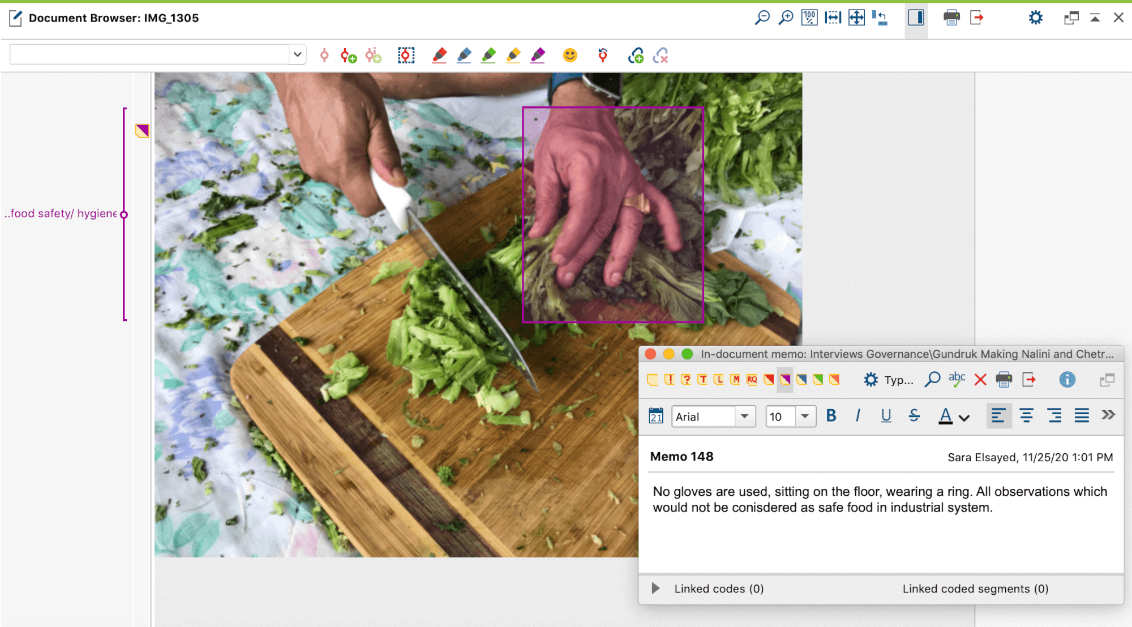Viewport: 1132px width, 627px height.
Task: Set memo type to question mark
Action: pyautogui.click(x=685, y=379)
